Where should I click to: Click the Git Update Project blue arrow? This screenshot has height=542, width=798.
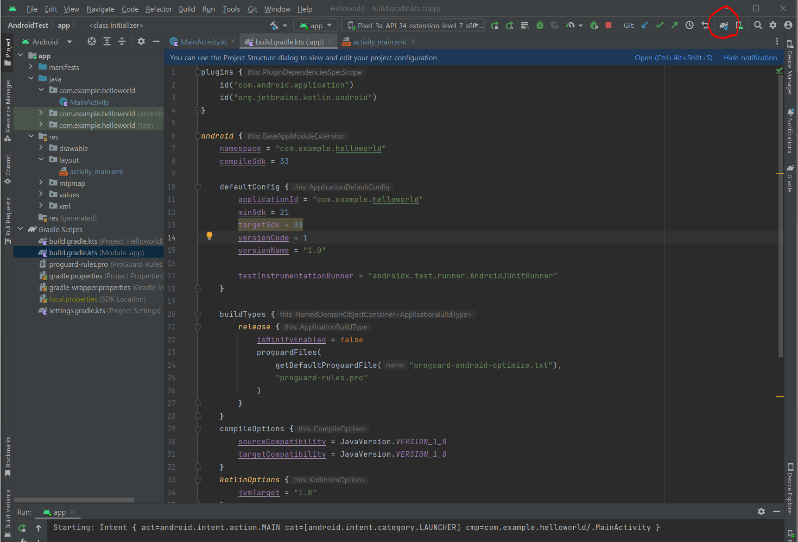[x=645, y=25]
